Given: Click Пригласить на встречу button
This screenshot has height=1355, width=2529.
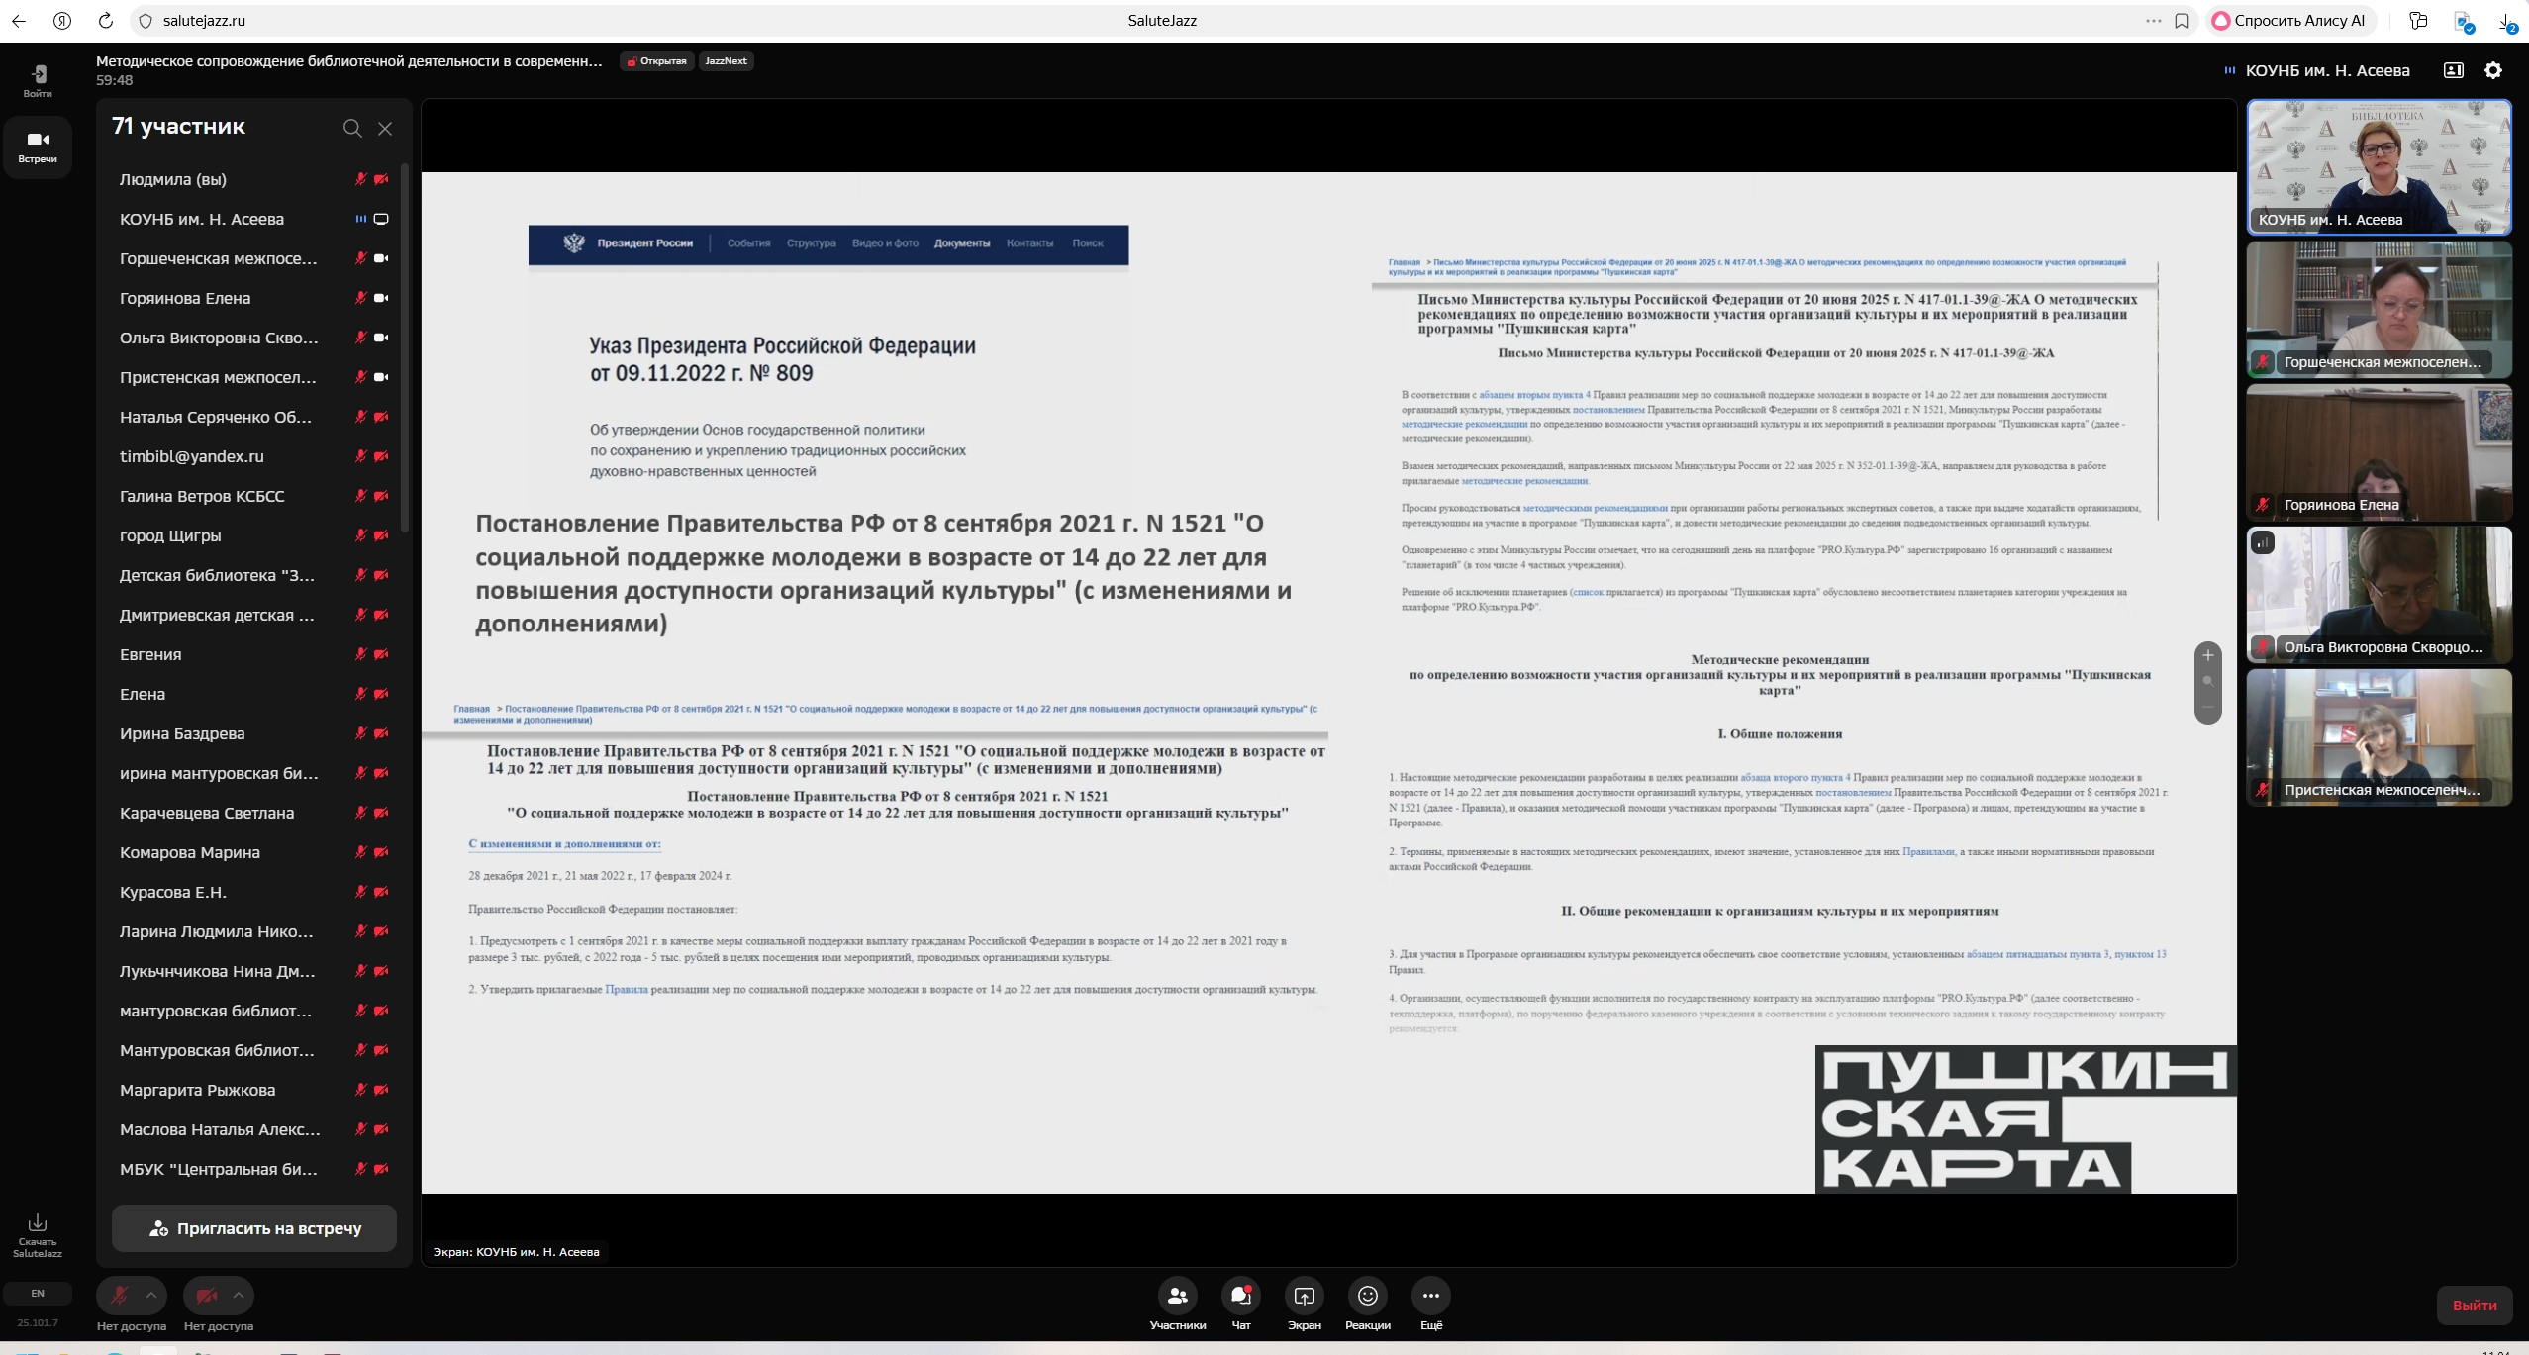Looking at the screenshot, I should tap(254, 1228).
